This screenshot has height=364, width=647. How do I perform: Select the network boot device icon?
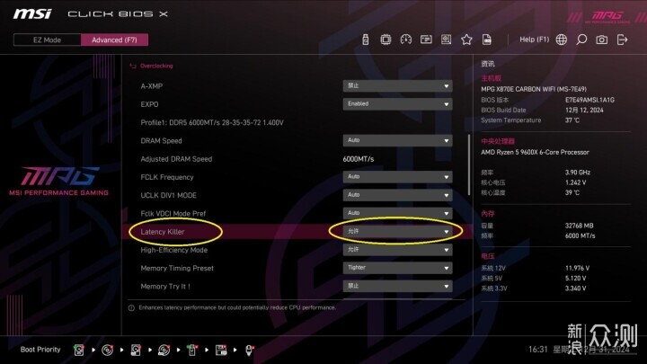tap(249, 350)
